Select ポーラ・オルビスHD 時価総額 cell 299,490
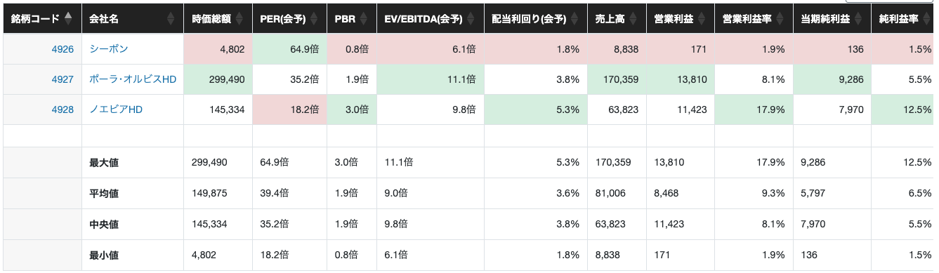This screenshot has width=939, height=273. [218, 80]
